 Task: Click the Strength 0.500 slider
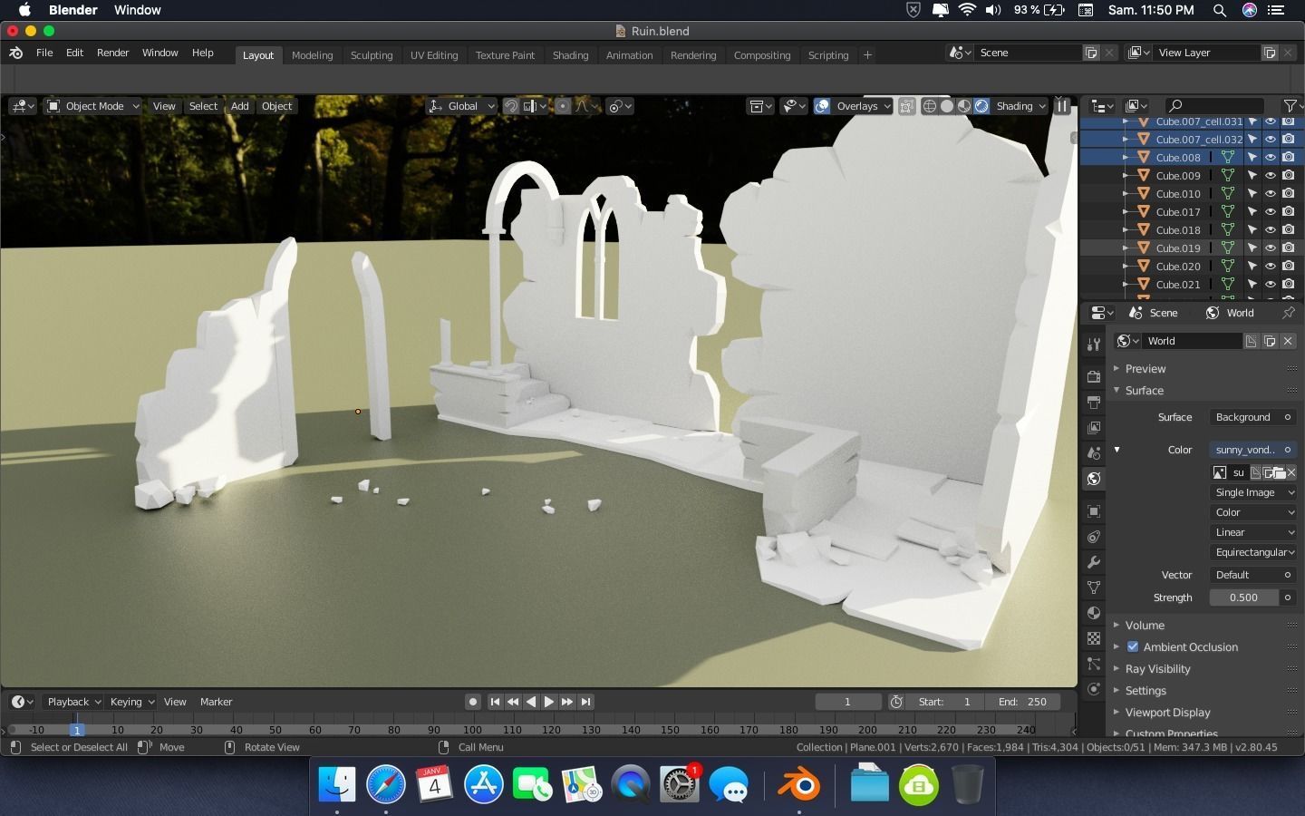pyautogui.click(x=1243, y=597)
